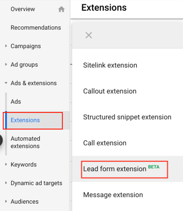This screenshot has width=183, height=211.
Task: Expand the Campaigns arrow
Action: [6, 46]
